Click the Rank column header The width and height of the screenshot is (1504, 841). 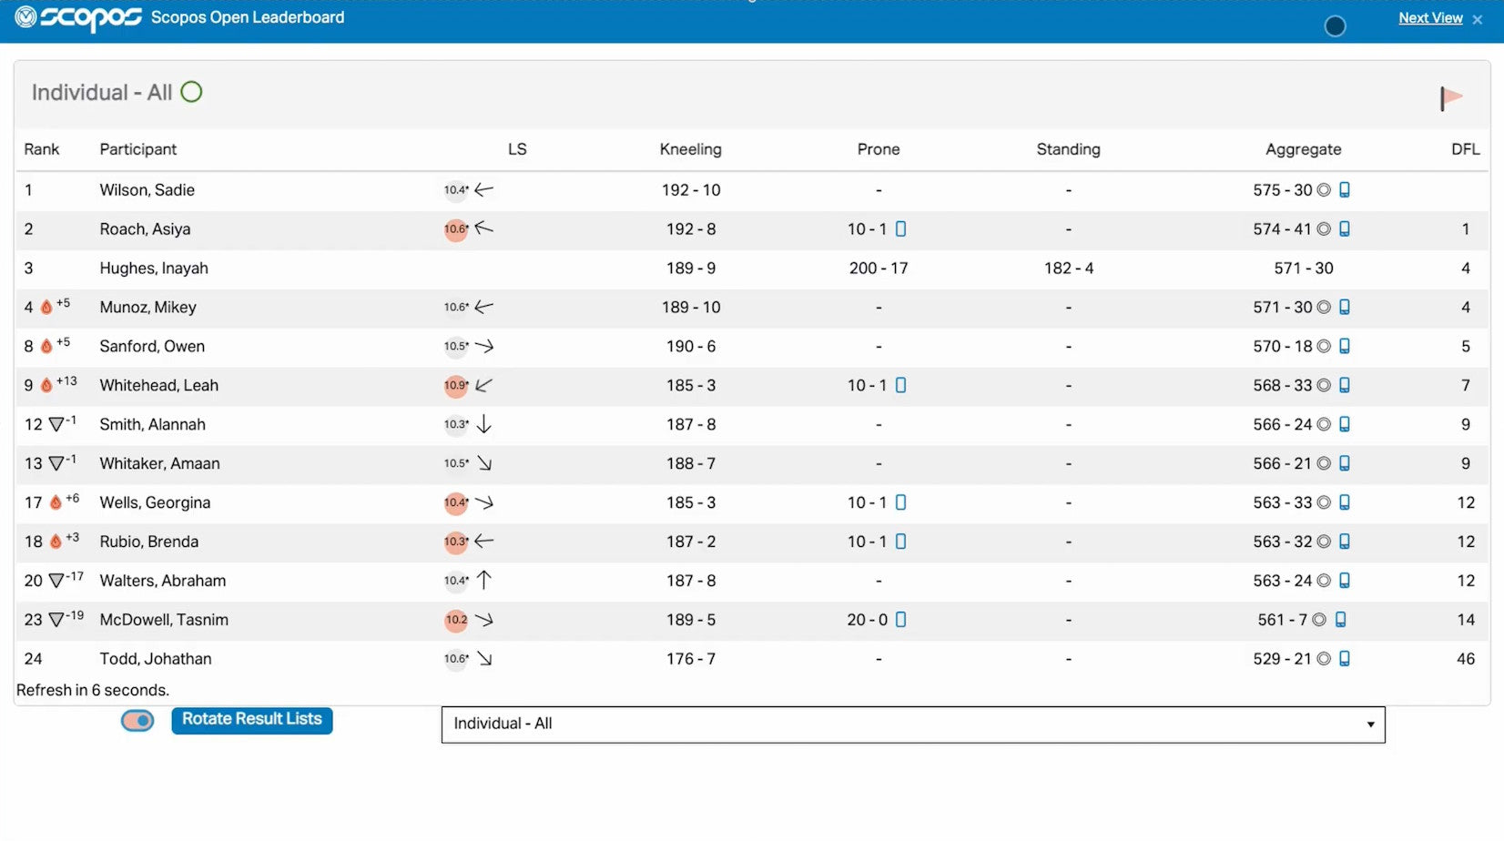[x=42, y=149]
